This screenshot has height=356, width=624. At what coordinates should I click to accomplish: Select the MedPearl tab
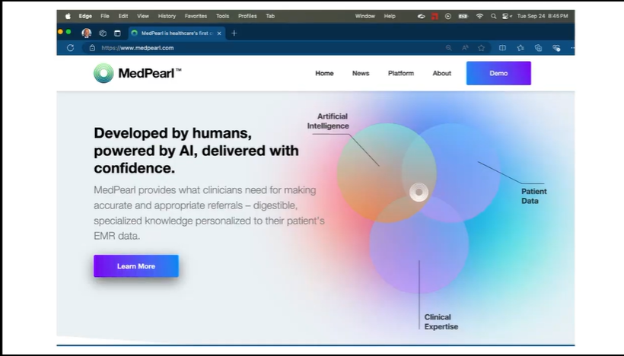[174, 33]
